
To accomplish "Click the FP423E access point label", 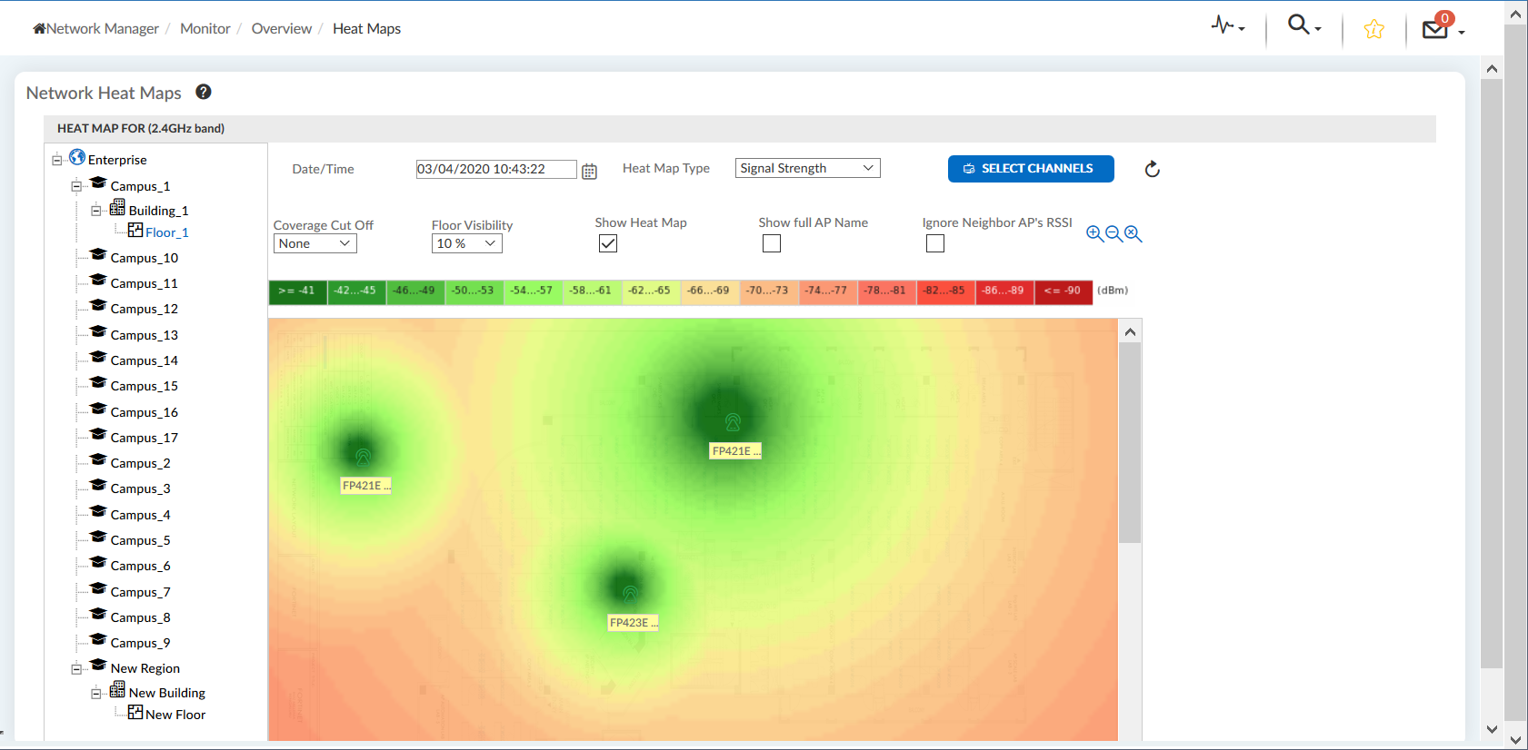I will (633, 623).
